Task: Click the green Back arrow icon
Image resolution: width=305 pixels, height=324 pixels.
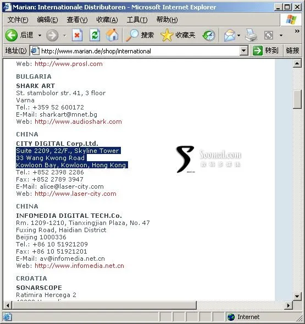Action: pos(12,35)
